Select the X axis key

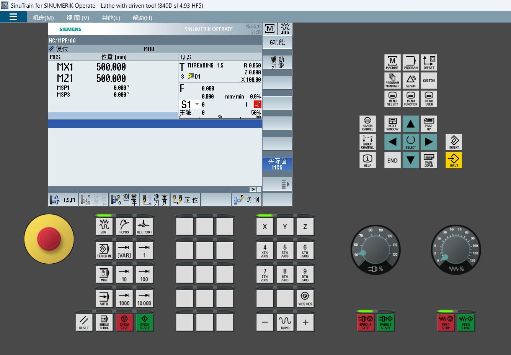point(265,227)
